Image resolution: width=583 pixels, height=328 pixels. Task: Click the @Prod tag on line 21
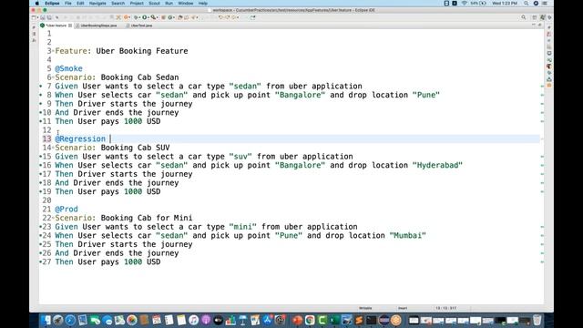point(66,210)
